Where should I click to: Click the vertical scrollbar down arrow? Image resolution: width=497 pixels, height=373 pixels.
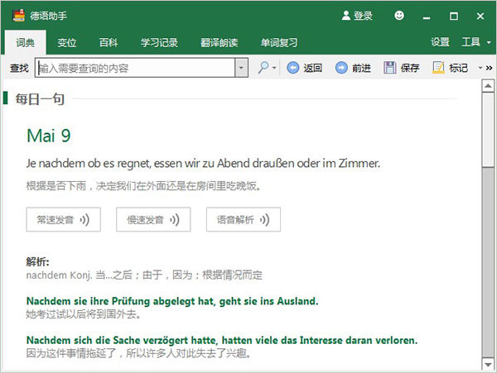[488, 363]
